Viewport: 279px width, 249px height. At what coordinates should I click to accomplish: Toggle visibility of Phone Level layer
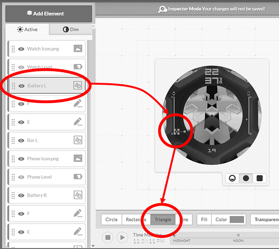tap(21, 177)
